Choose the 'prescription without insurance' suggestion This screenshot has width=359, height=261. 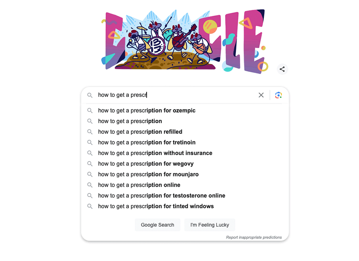155,153
